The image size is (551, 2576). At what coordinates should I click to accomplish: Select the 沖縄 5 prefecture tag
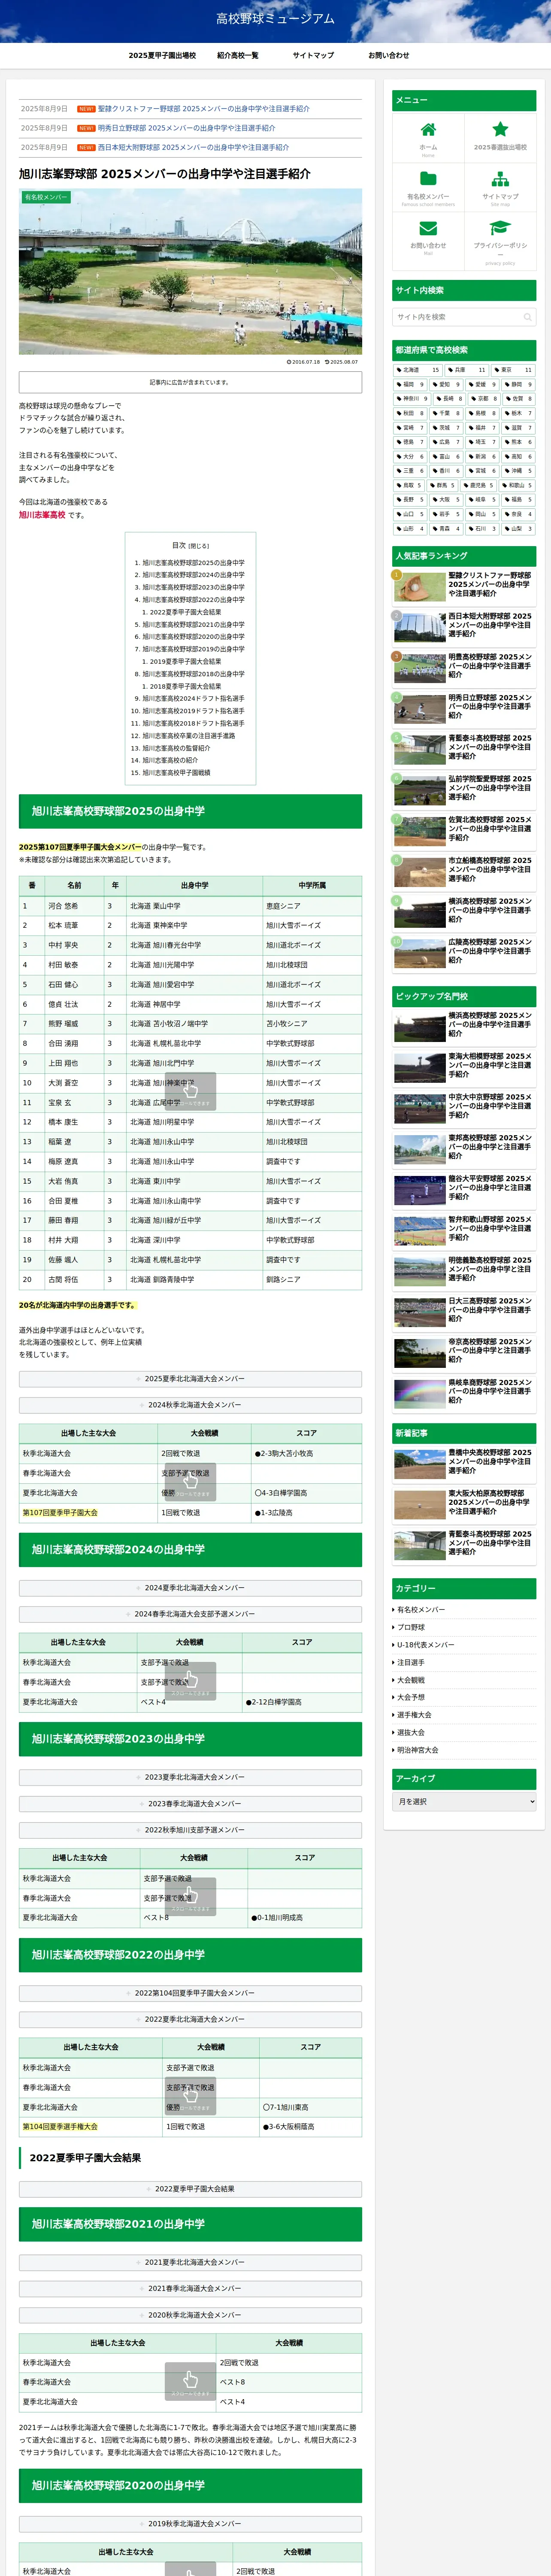[x=518, y=470]
